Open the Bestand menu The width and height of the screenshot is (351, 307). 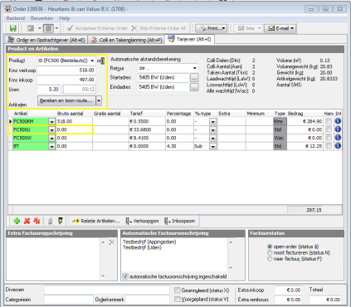[16, 18]
